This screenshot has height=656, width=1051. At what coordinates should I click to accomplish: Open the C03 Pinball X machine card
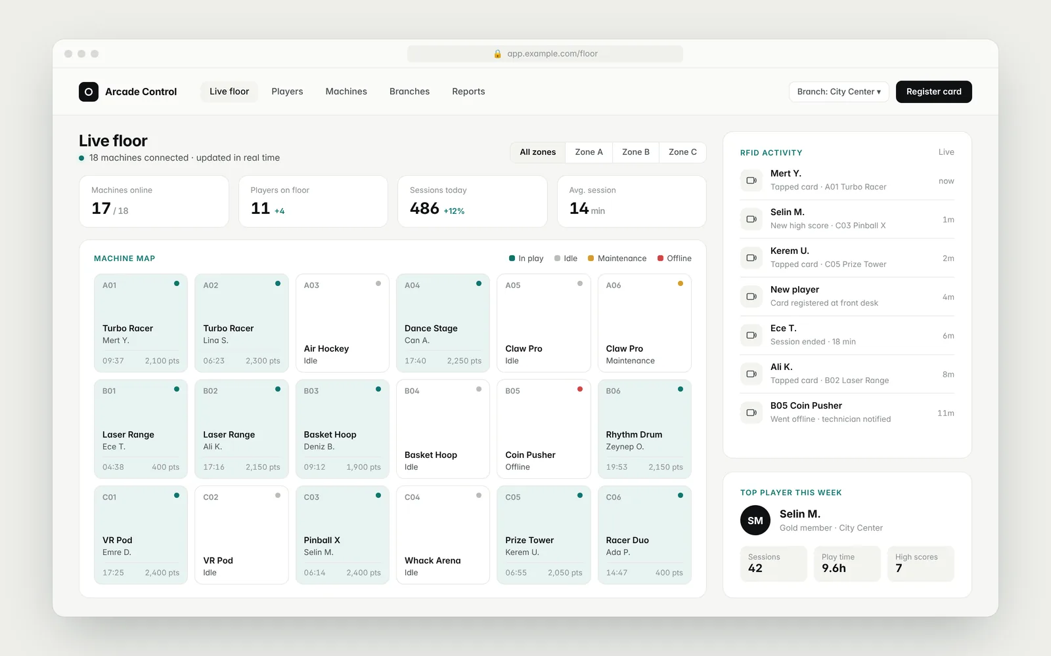(x=342, y=535)
